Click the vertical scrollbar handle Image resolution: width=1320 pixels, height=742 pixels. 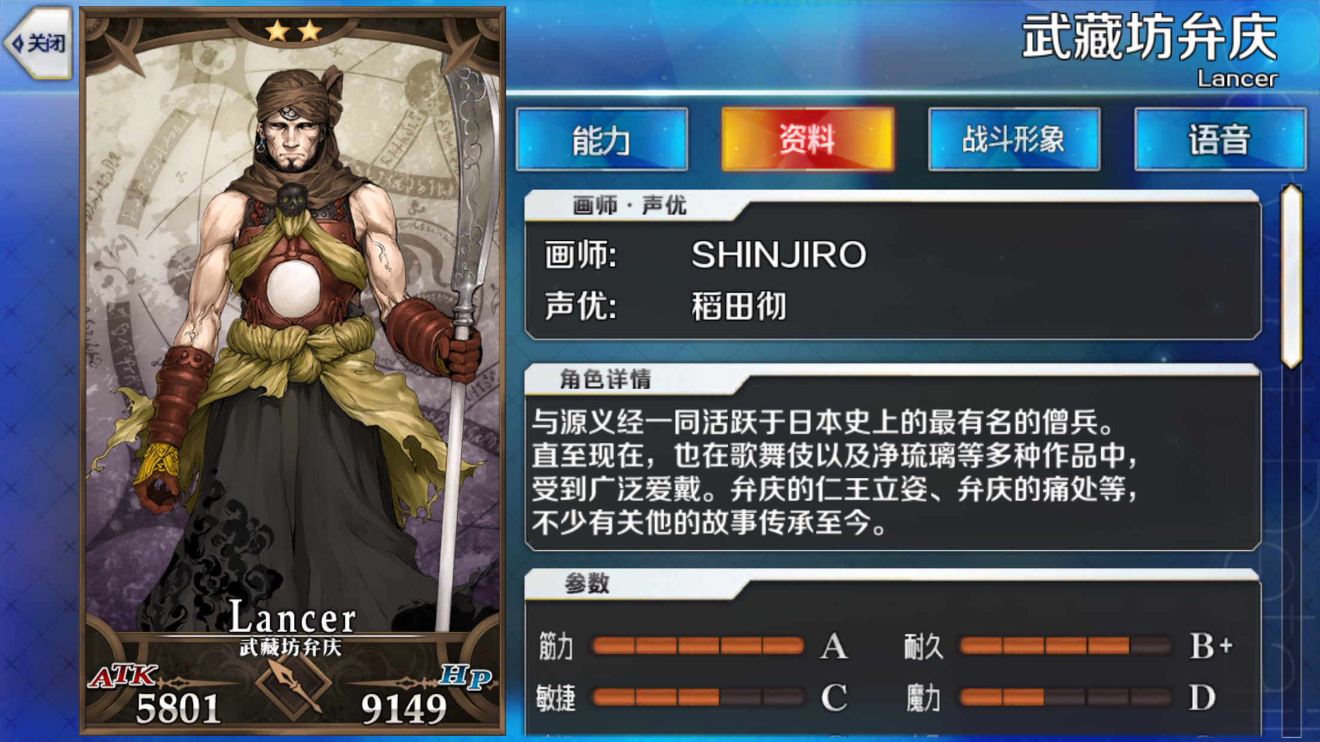point(1292,277)
